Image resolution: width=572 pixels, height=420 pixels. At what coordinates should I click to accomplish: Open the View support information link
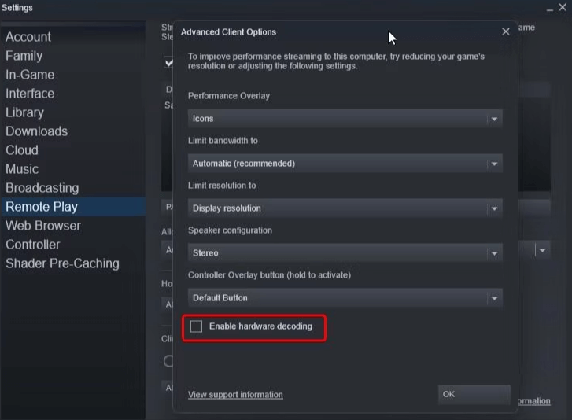(x=235, y=395)
